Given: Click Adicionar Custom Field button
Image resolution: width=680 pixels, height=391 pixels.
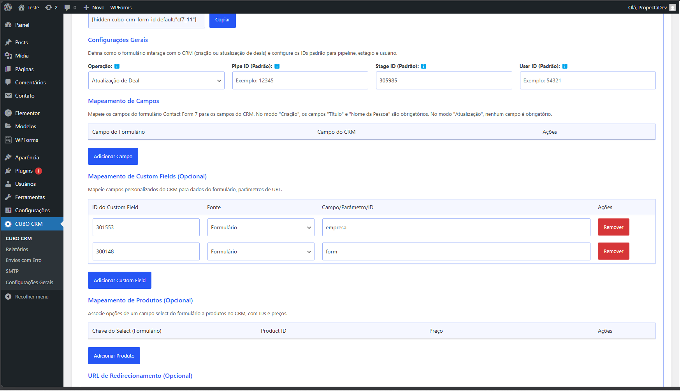Looking at the screenshot, I should (x=119, y=280).
